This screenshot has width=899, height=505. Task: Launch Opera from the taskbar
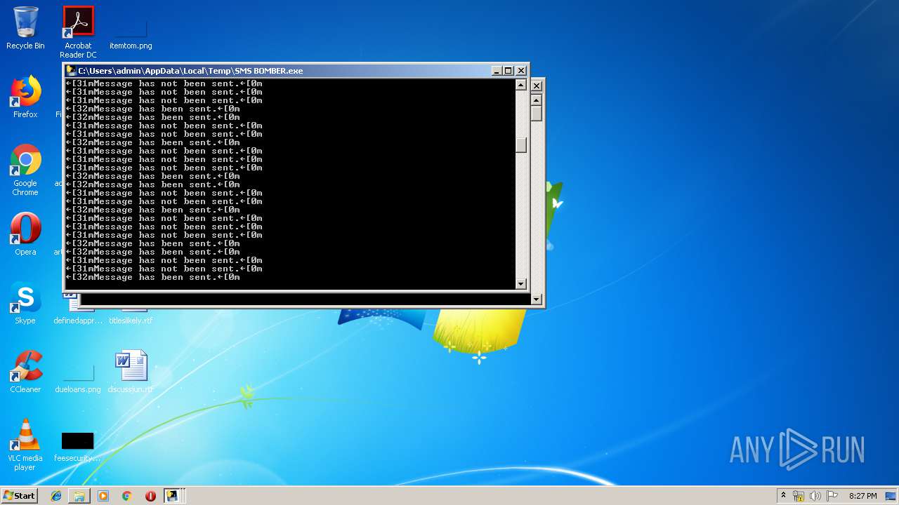click(x=150, y=496)
